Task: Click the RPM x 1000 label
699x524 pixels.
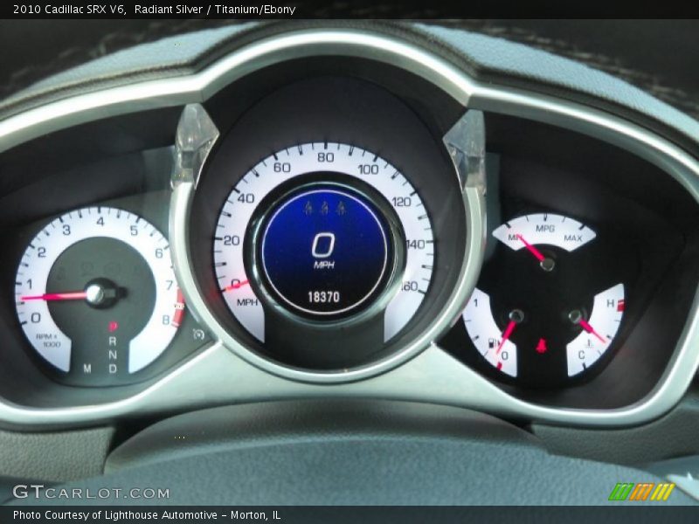Action: point(48,341)
